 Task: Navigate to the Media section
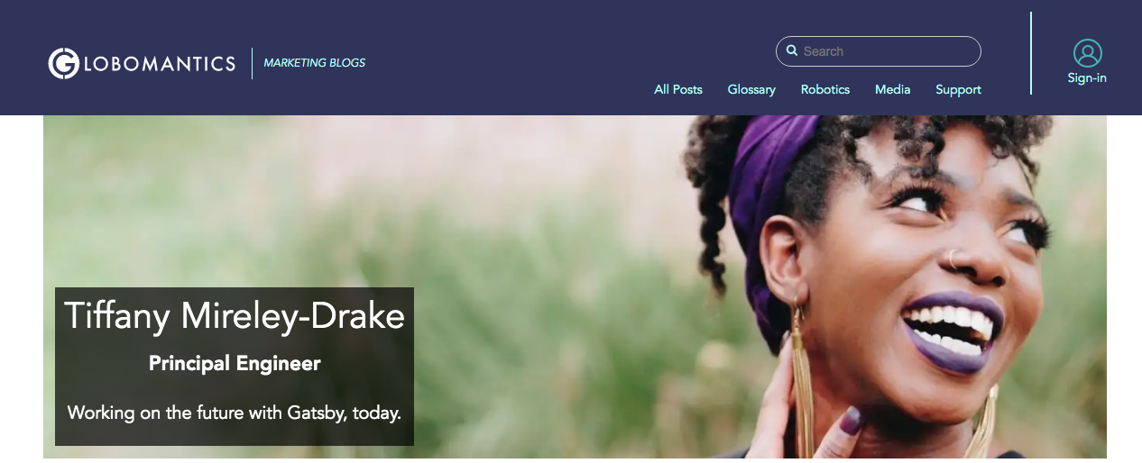tap(893, 89)
